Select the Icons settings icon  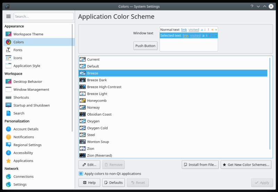(x=8, y=58)
